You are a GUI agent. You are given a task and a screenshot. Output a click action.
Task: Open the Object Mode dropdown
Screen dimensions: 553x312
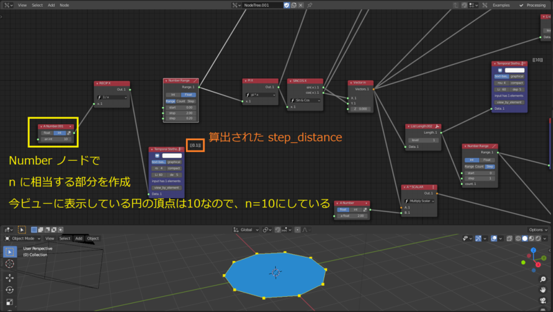click(x=23, y=238)
